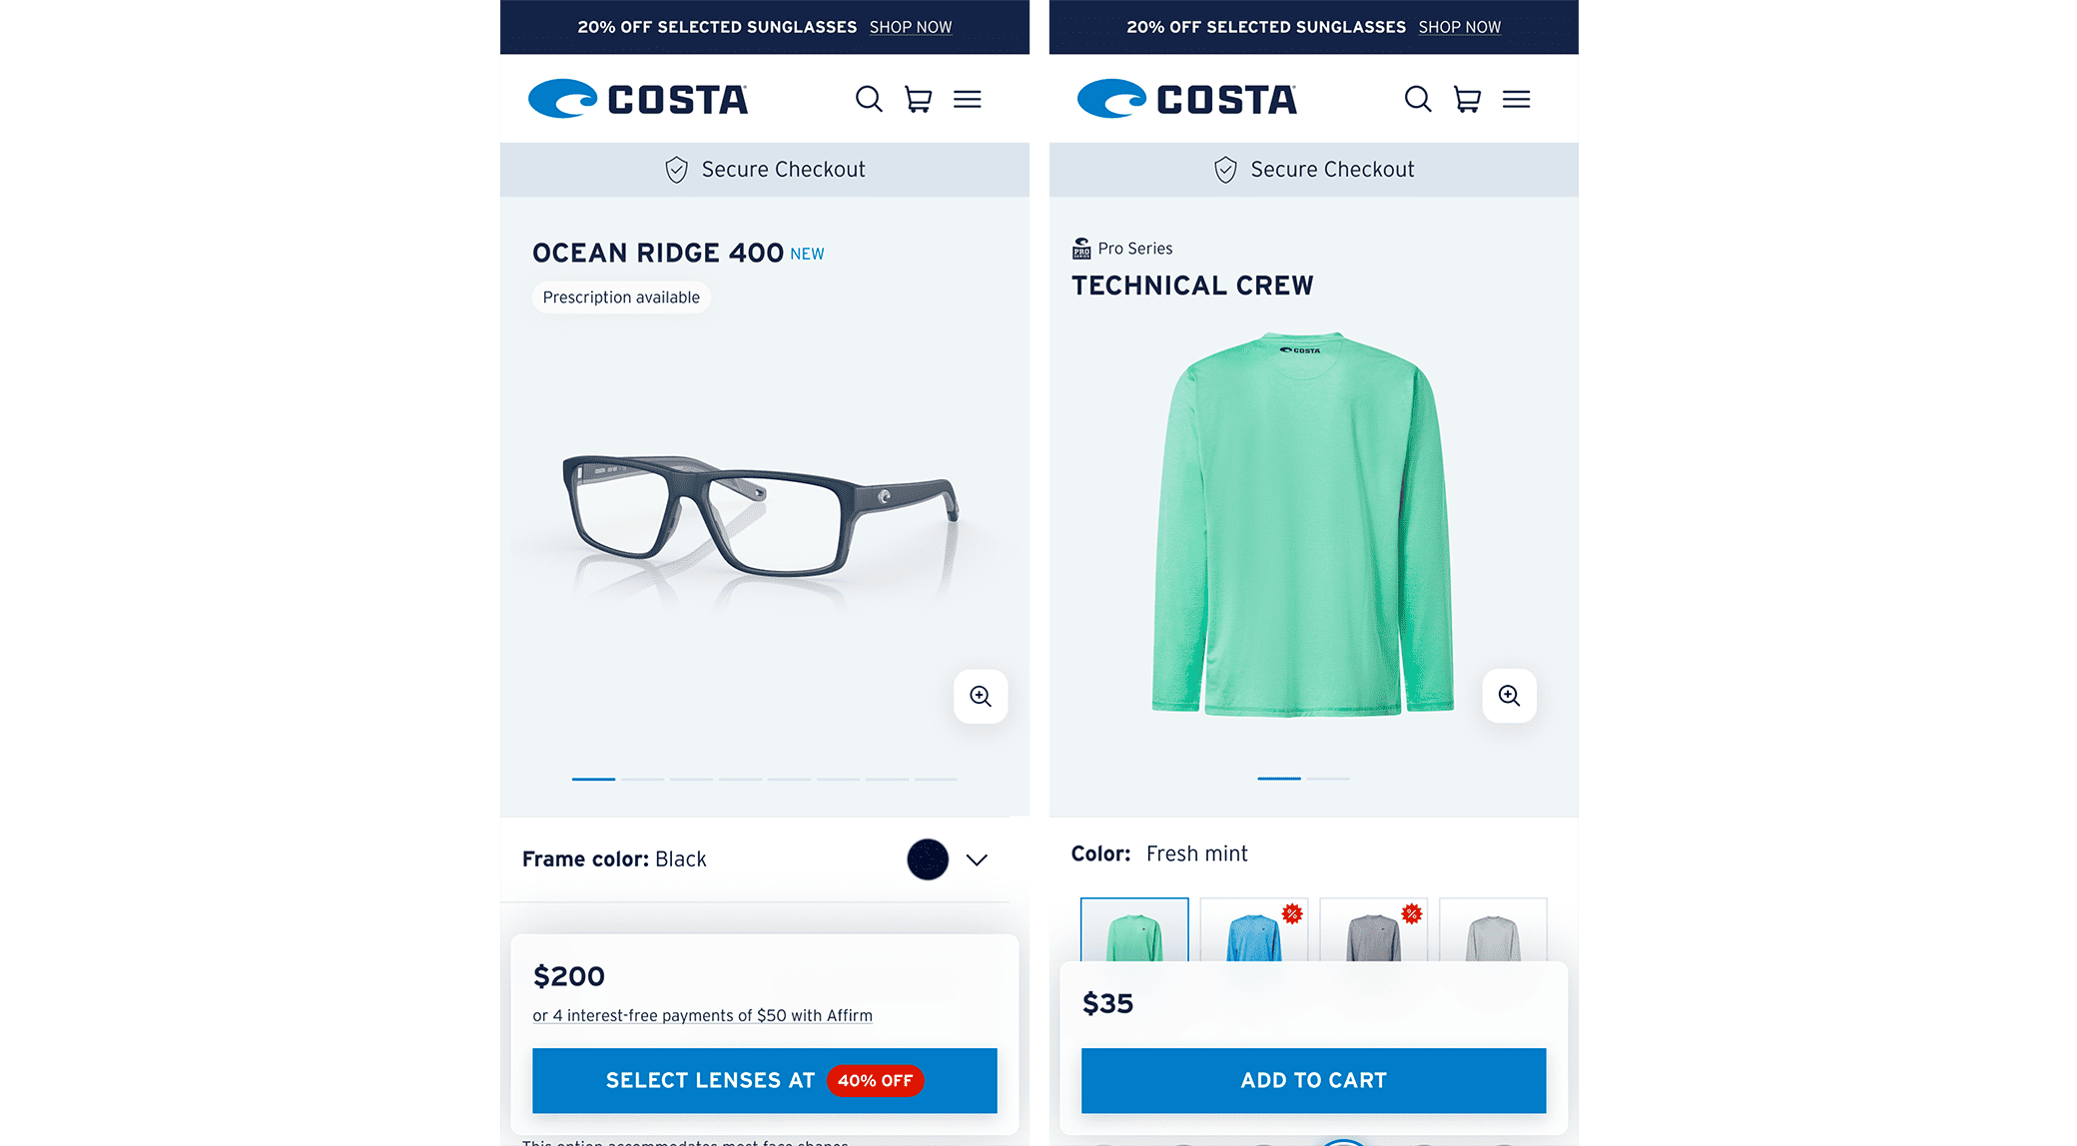Image resolution: width=2077 pixels, height=1146 pixels.
Task: Click the Costa logo on the left page
Action: click(637, 99)
